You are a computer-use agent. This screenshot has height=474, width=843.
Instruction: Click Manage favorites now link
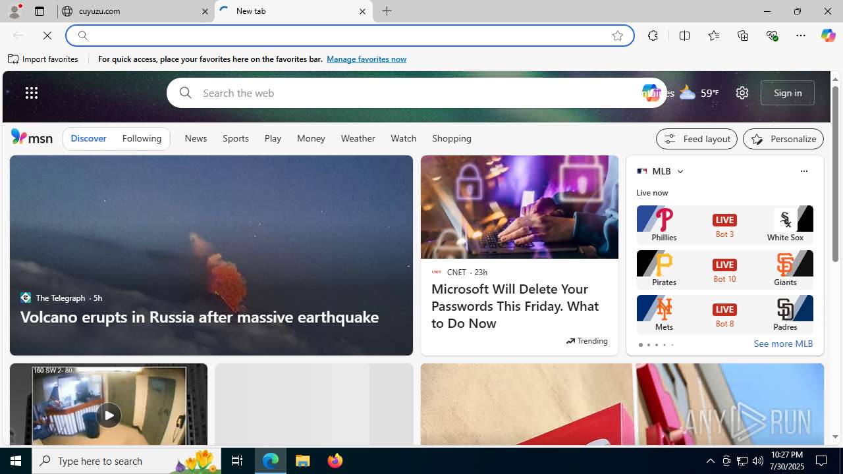366,59
